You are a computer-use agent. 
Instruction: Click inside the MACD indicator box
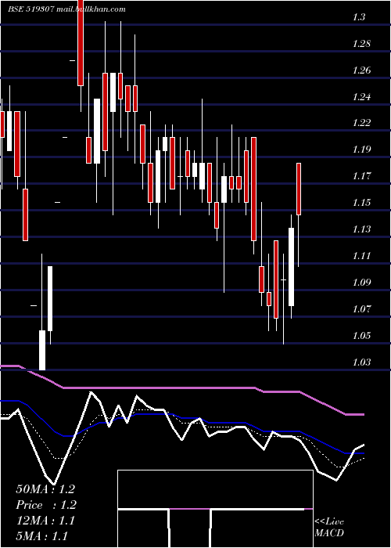pos(215,509)
